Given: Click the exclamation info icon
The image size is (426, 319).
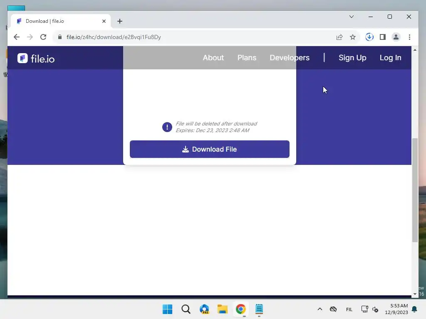Looking at the screenshot, I should click(167, 127).
